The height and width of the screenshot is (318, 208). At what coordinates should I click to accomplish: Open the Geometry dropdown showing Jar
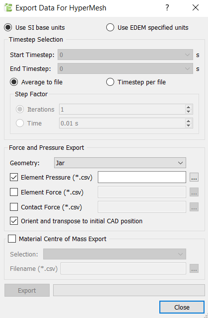click(120, 163)
